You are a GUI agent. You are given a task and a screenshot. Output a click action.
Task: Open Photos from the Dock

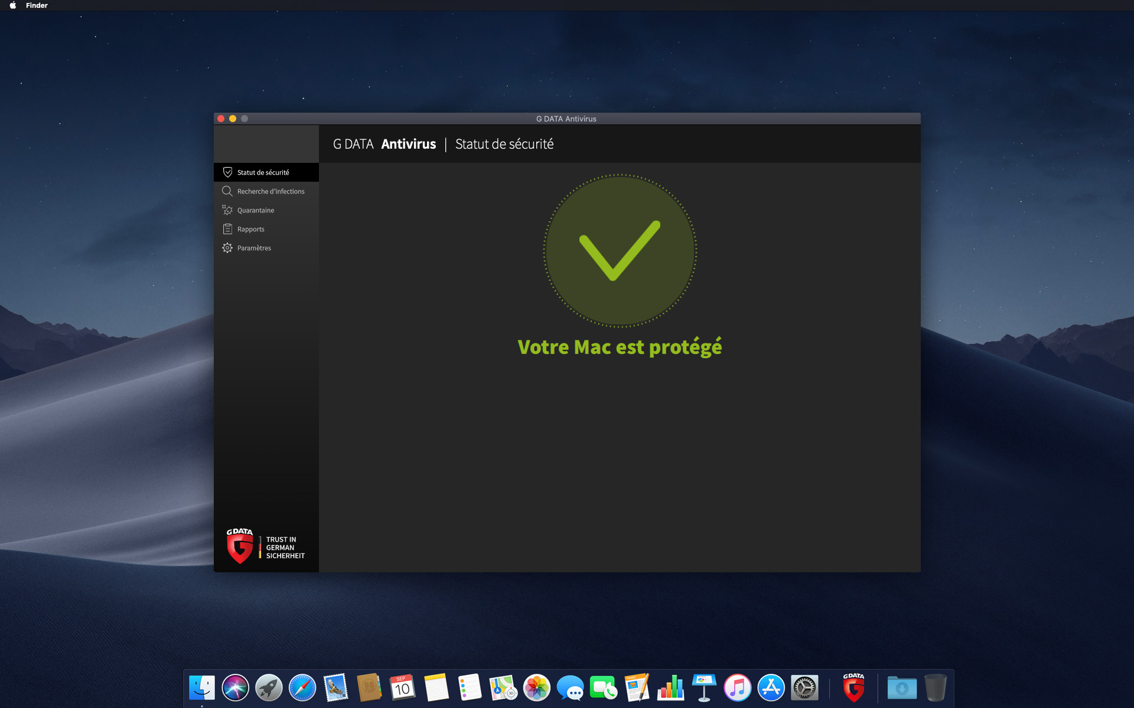pyautogui.click(x=537, y=688)
